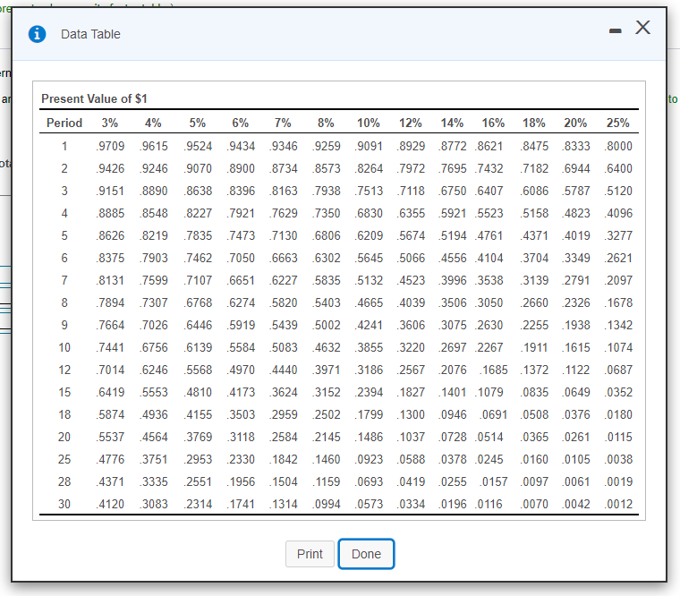The width and height of the screenshot is (680, 596).
Task: Click the Period column header
Action: point(64,123)
